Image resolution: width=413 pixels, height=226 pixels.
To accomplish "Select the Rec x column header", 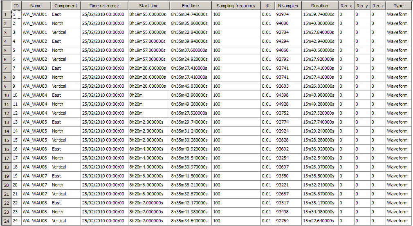I will (x=346, y=6).
